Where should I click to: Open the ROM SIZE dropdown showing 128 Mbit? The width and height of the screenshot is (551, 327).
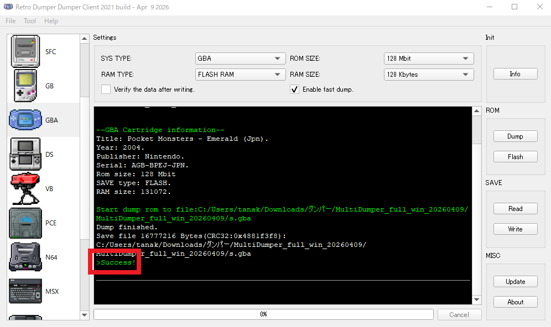(x=429, y=58)
